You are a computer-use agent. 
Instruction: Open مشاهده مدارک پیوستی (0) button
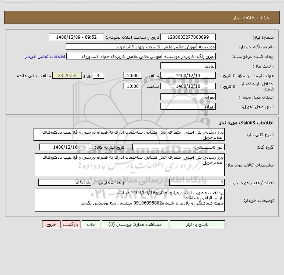[x=135, y=224]
